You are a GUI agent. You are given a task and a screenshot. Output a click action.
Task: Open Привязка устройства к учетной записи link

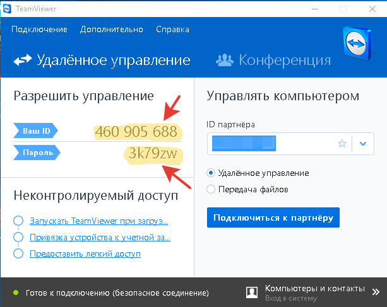[100, 237]
